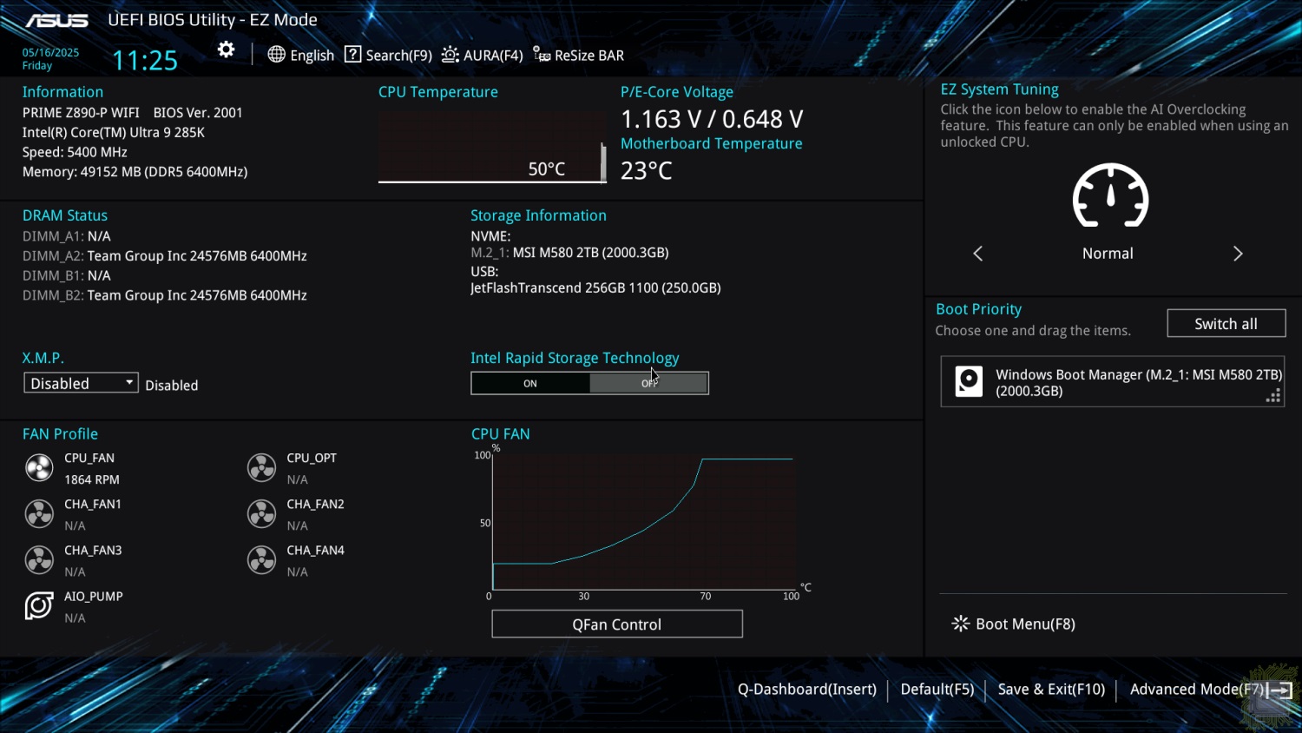Click the CHA_FAN2 fan icon
1302x733 pixels.
tap(261, 514)
